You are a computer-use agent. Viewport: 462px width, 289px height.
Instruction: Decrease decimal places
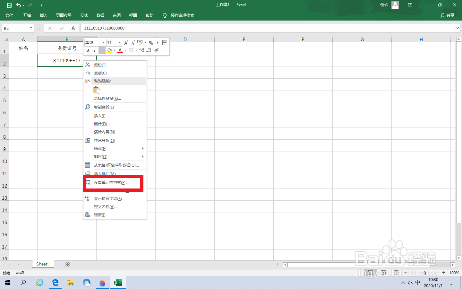click(149, 50)
